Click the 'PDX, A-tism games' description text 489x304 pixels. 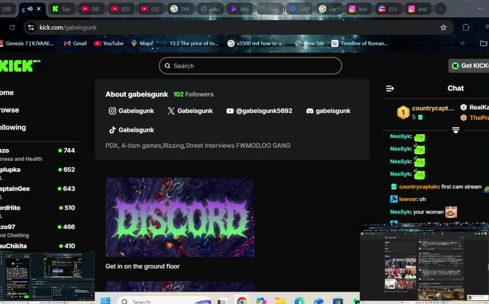point(198,146)
